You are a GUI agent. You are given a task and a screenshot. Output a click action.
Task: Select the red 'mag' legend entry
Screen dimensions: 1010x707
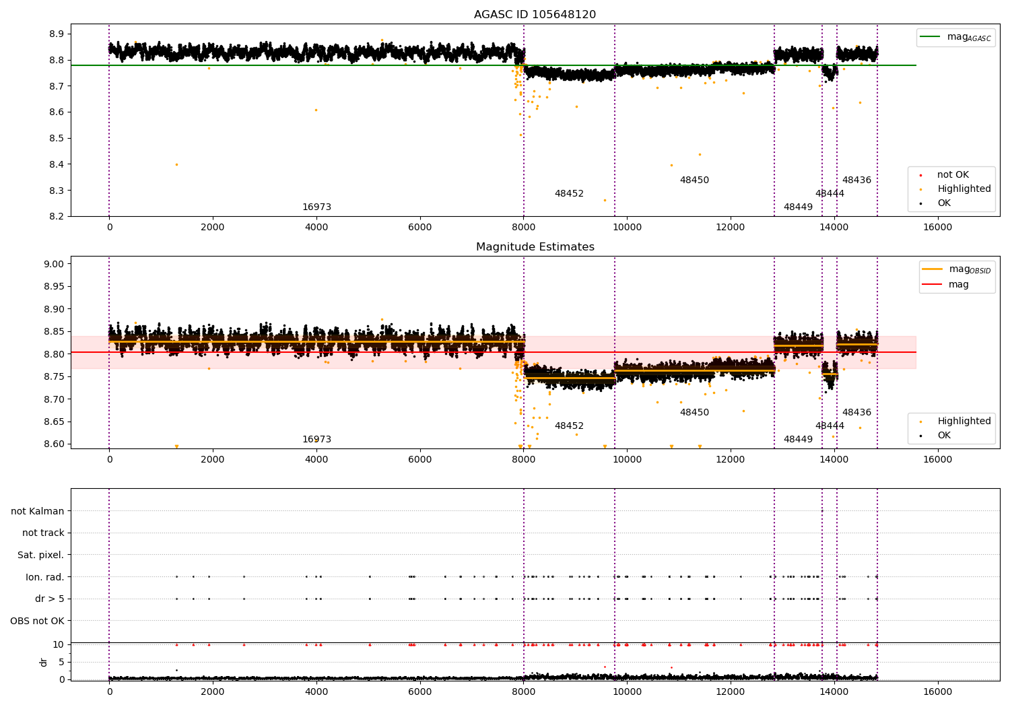tap(945, 285)
